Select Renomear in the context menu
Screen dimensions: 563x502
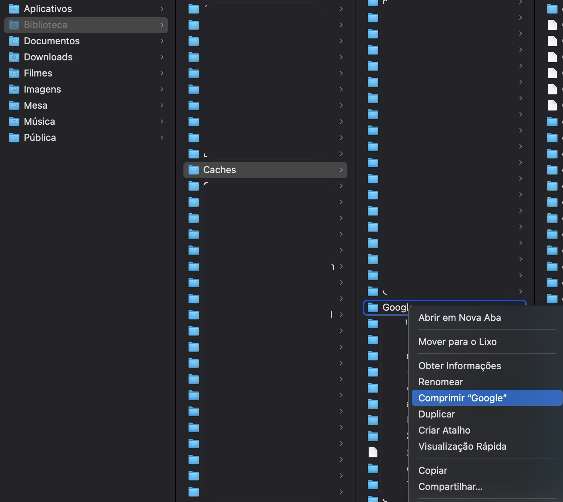click(440, 382)
